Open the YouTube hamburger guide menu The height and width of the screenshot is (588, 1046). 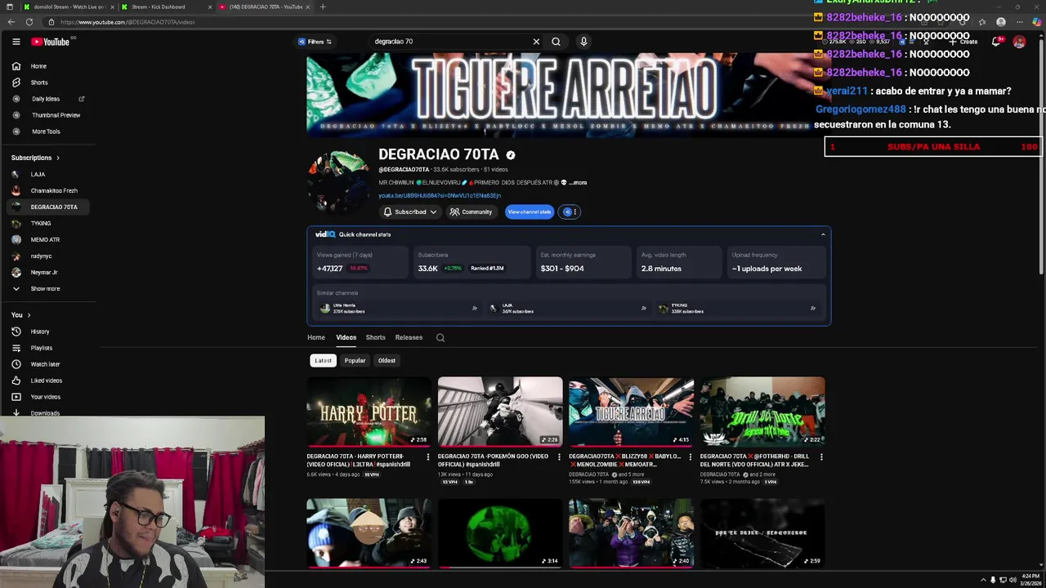tap(16, 42)
